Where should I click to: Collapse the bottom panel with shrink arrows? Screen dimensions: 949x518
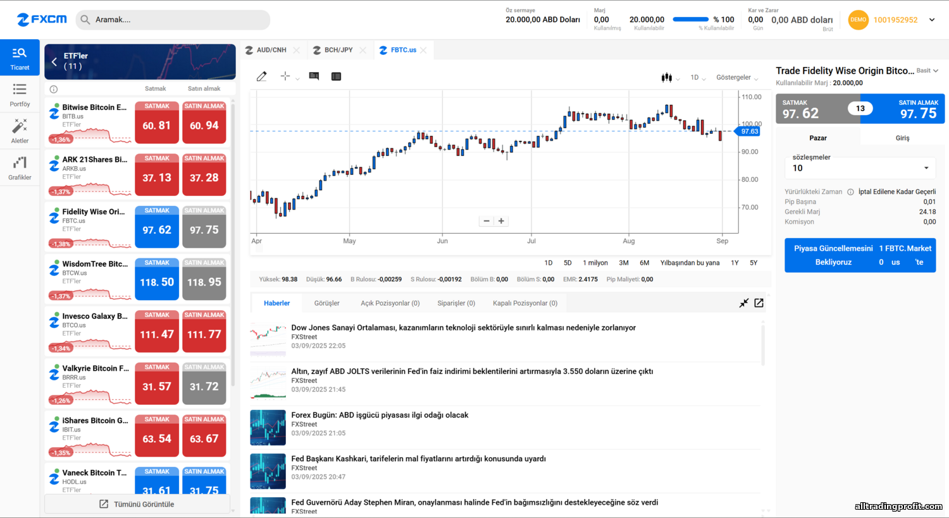point(744,303)
